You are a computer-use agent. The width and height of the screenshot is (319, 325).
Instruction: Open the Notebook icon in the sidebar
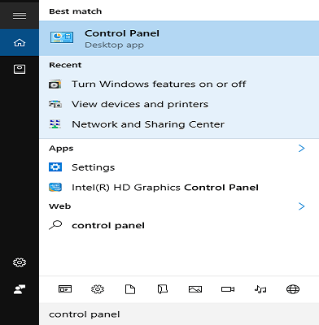click(x=20, y=69)
